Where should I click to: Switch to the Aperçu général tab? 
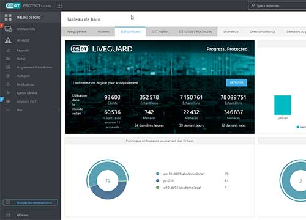tap(76, 32)
